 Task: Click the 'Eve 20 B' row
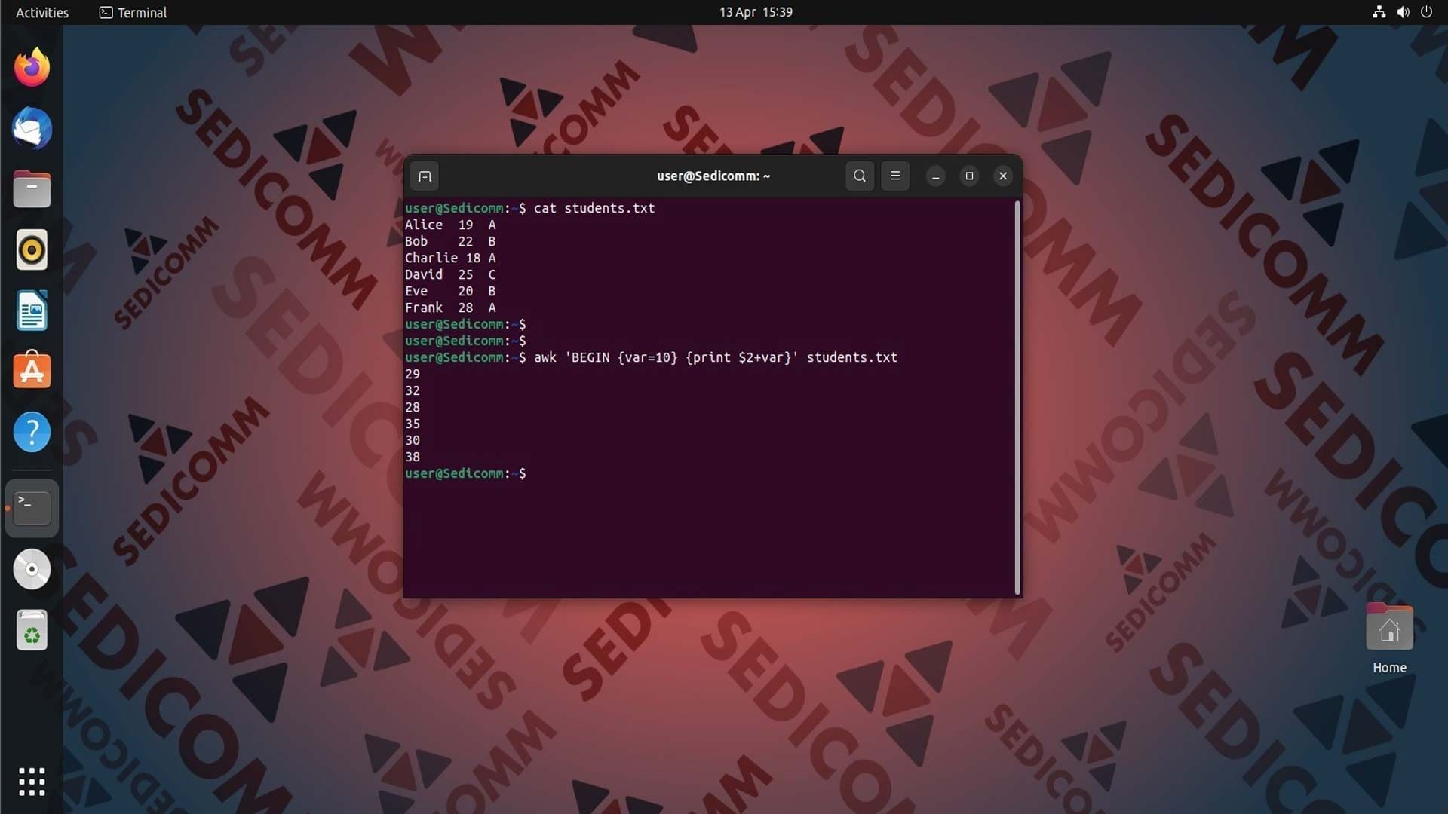(450, 291)
